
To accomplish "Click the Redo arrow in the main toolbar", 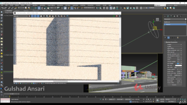I will pyautogui.click(x=6, y=8).
